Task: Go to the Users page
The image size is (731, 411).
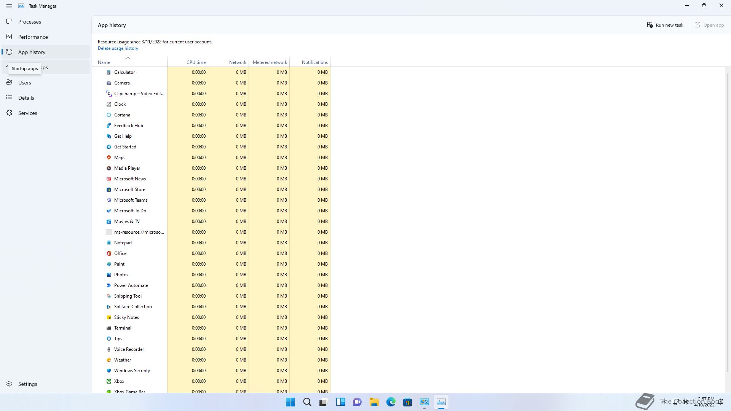Action: [46, 83]
